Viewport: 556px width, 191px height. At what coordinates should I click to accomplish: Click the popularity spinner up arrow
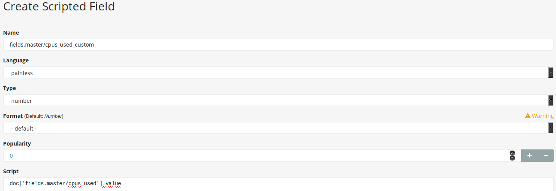click(x=512, y=153)
